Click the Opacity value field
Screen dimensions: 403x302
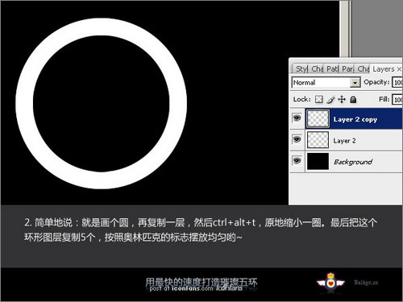397,82
